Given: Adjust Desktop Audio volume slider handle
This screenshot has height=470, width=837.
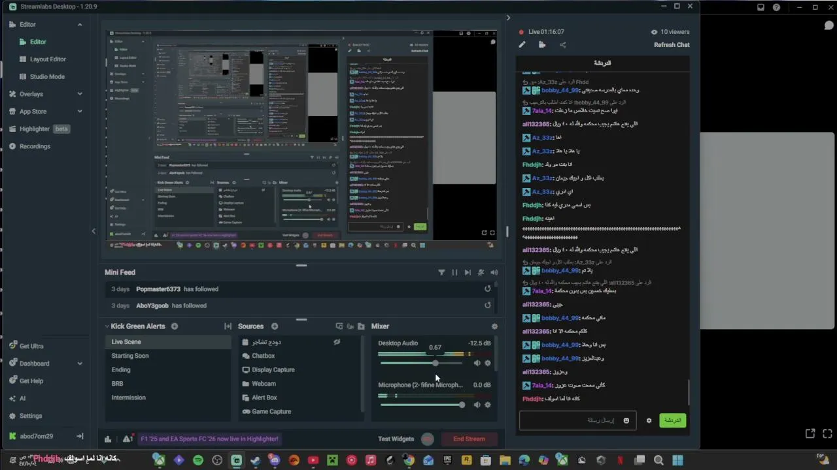Looking at the screenshot, I should point(435,363).
